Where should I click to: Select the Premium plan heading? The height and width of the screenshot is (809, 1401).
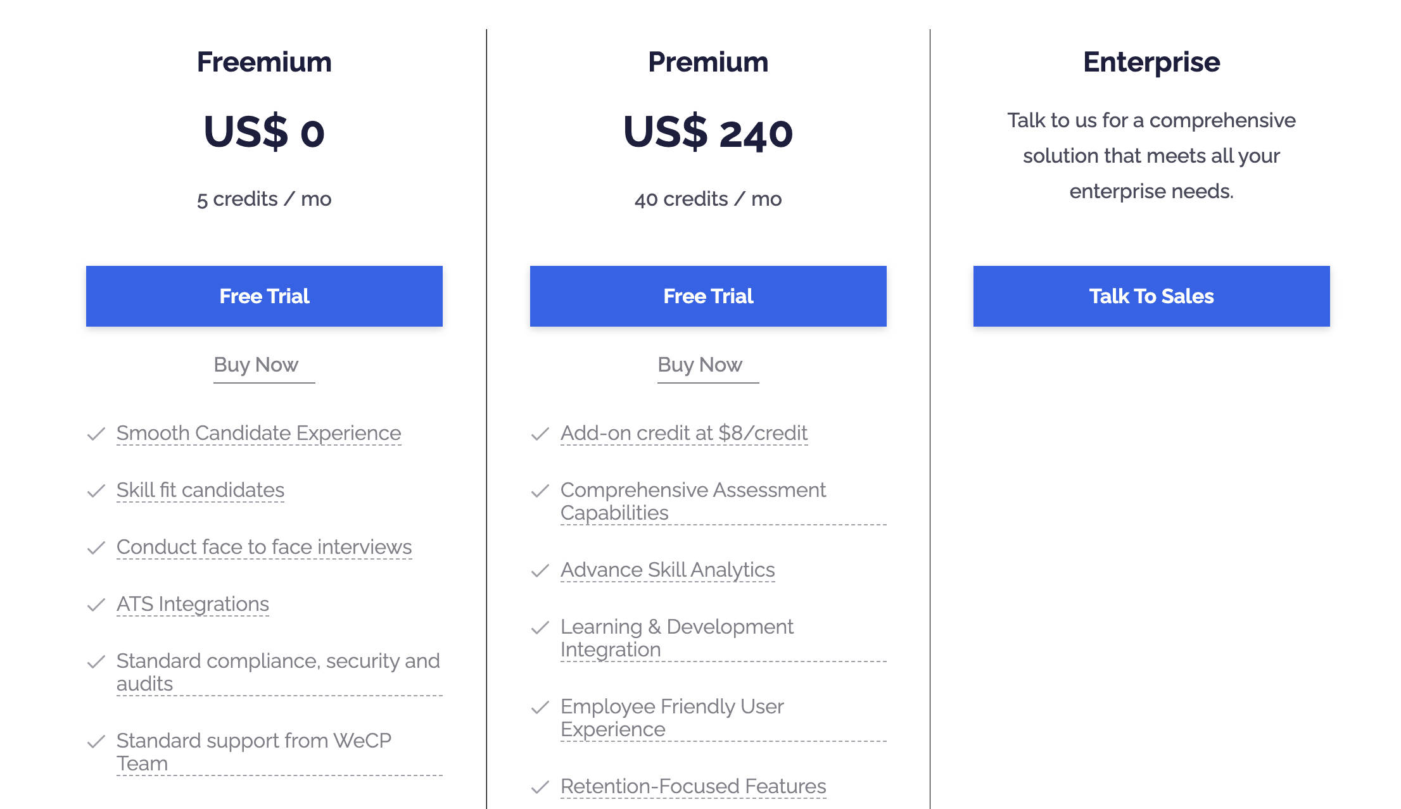(x=708, y=61)
